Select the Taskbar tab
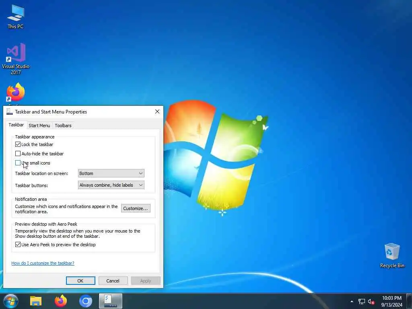 point(16,125)
